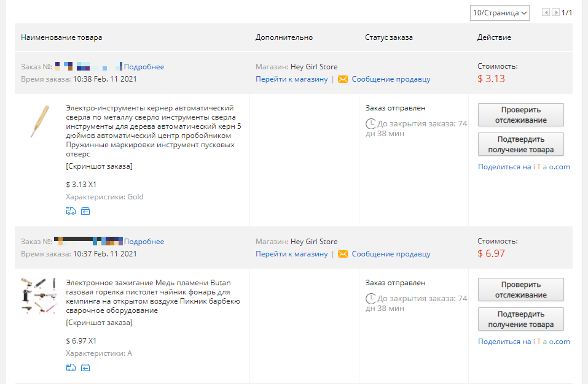Screen dimensions: 588x384
Task: Share the кернер order on iTao.com
Action: pyautogui.click(x=524, y=167)
